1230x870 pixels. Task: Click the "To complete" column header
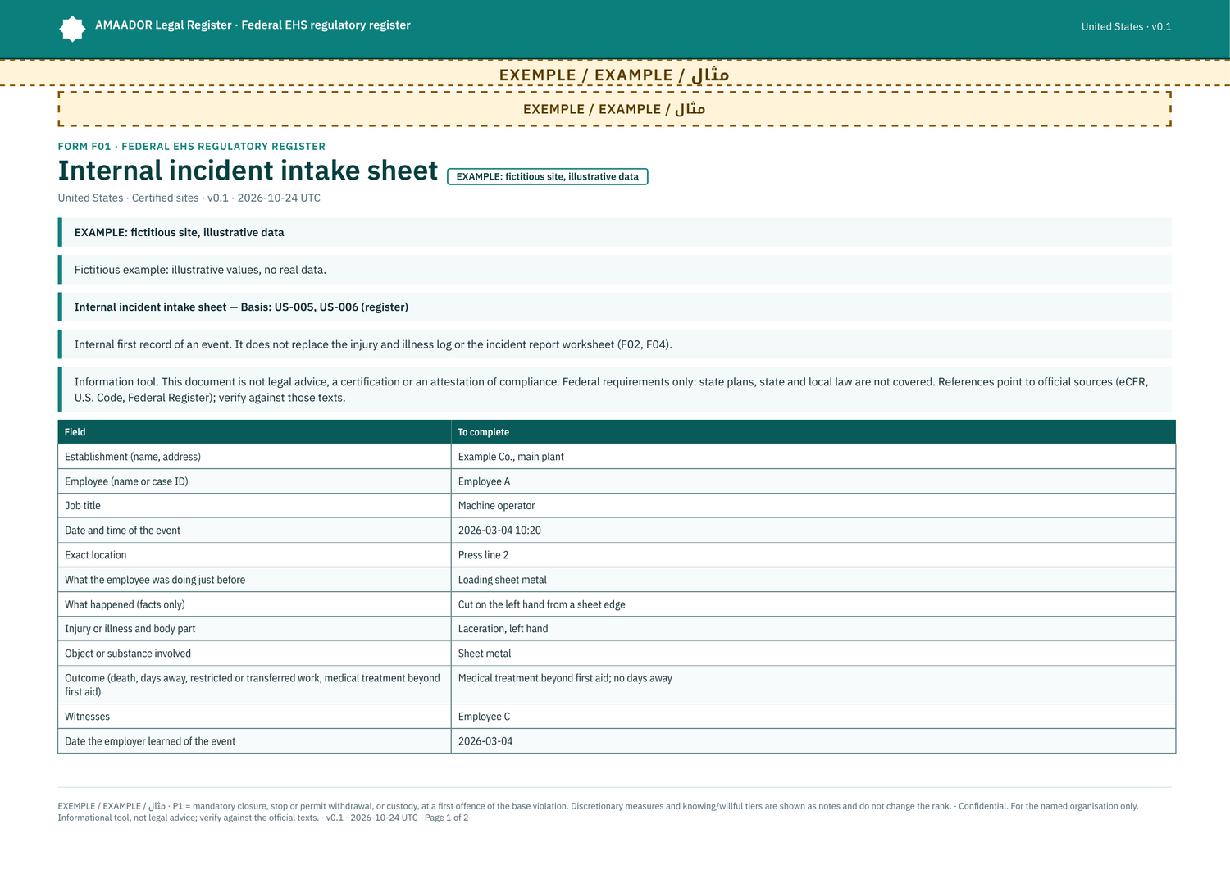(x=813, y=432)
